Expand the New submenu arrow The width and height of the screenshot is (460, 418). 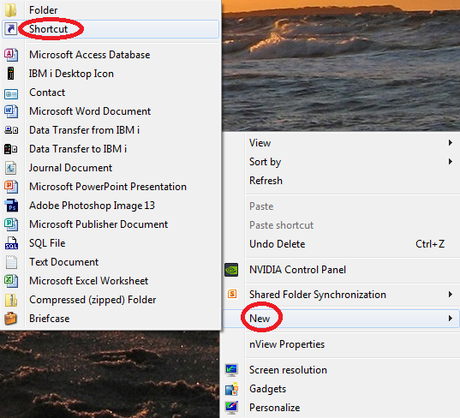coord(450,319)
